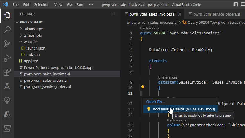
Task: Select the pwrp_vdm_sales_invoices.al editor tab
Action: tap(152, 14)
